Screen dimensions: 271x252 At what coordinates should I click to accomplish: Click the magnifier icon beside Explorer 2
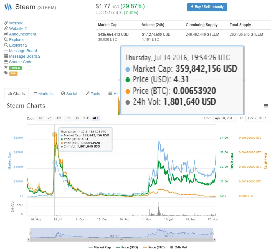pyautogui.click(x=6, y=45)
